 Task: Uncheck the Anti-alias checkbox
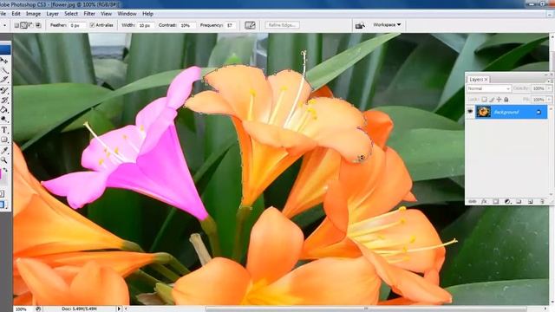[92, 25]
